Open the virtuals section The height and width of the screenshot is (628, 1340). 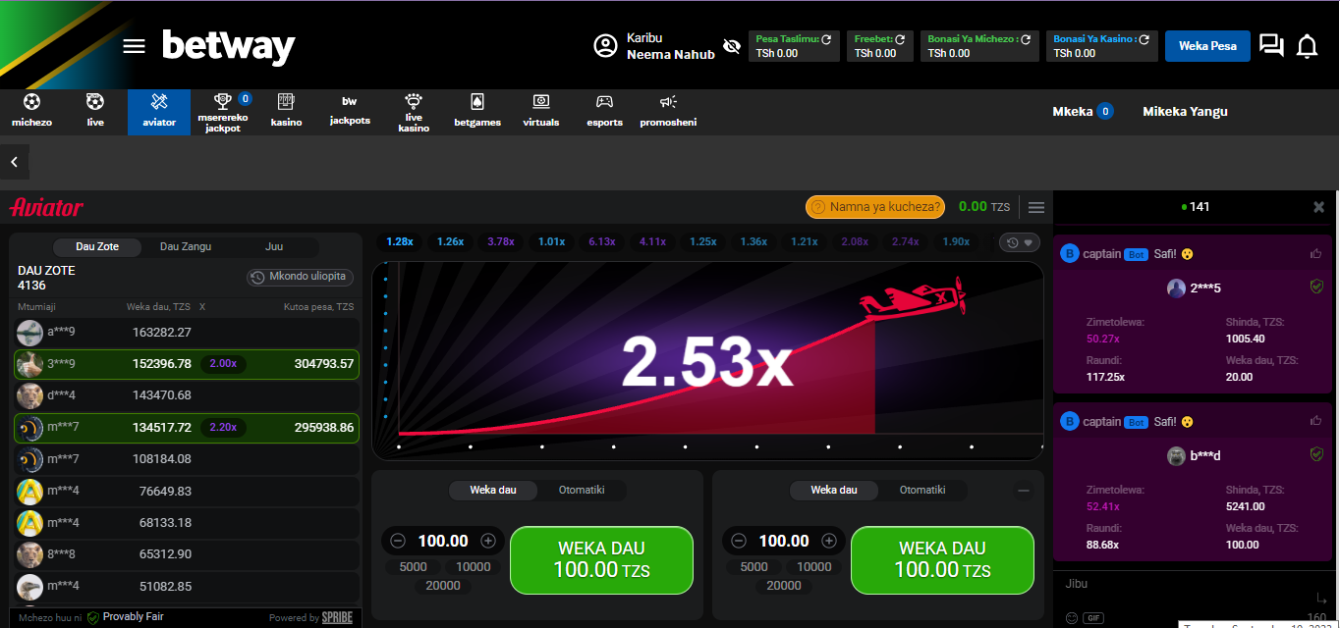coord(541,111)
